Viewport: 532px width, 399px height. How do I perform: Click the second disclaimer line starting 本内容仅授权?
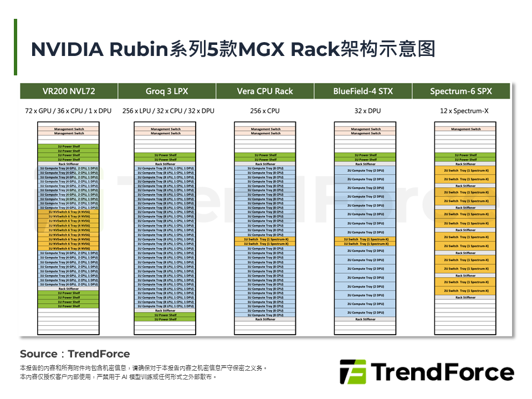point(119,377)
